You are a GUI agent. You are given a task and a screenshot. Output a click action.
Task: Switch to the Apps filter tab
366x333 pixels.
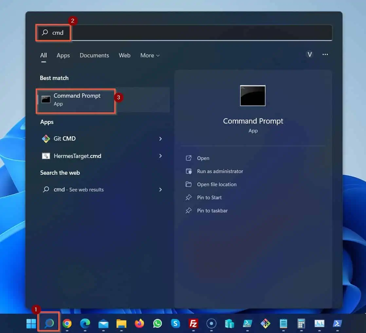point(63,55)
